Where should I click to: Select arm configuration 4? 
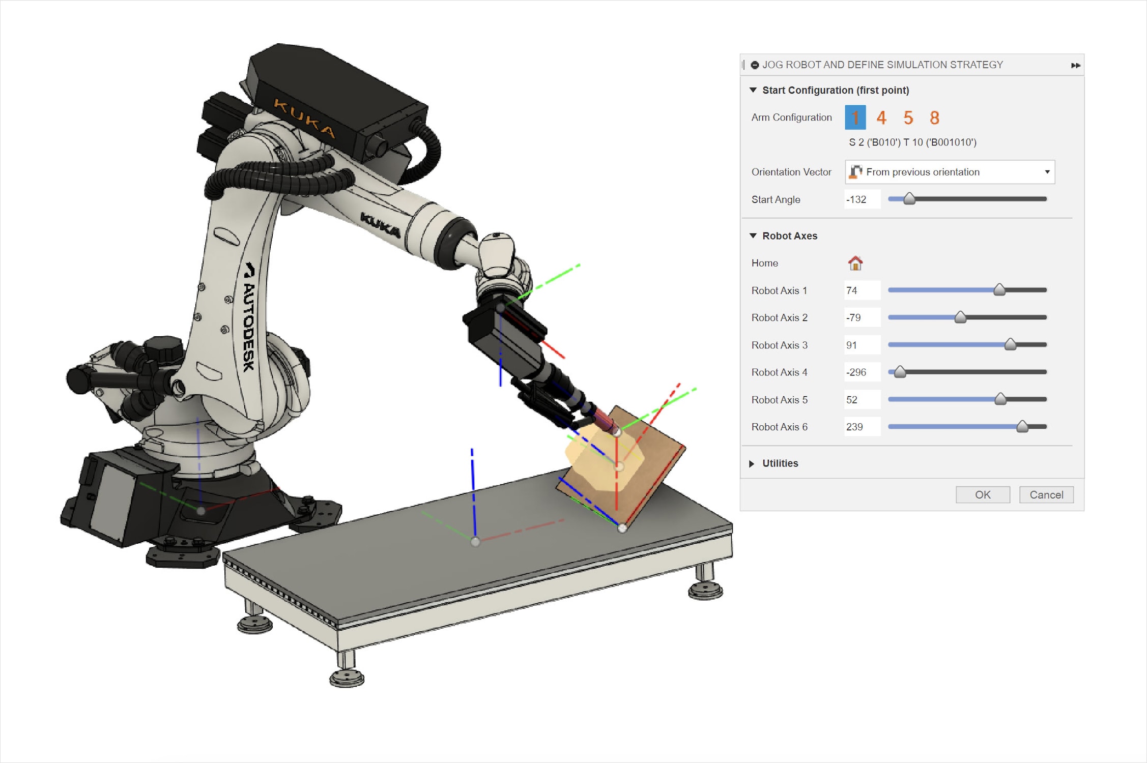click(881, 118)
